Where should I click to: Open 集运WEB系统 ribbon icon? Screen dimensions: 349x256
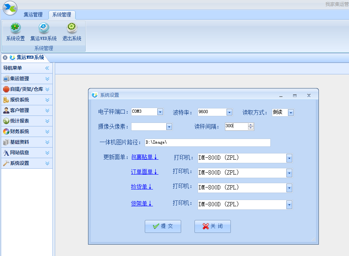[43, 28]
